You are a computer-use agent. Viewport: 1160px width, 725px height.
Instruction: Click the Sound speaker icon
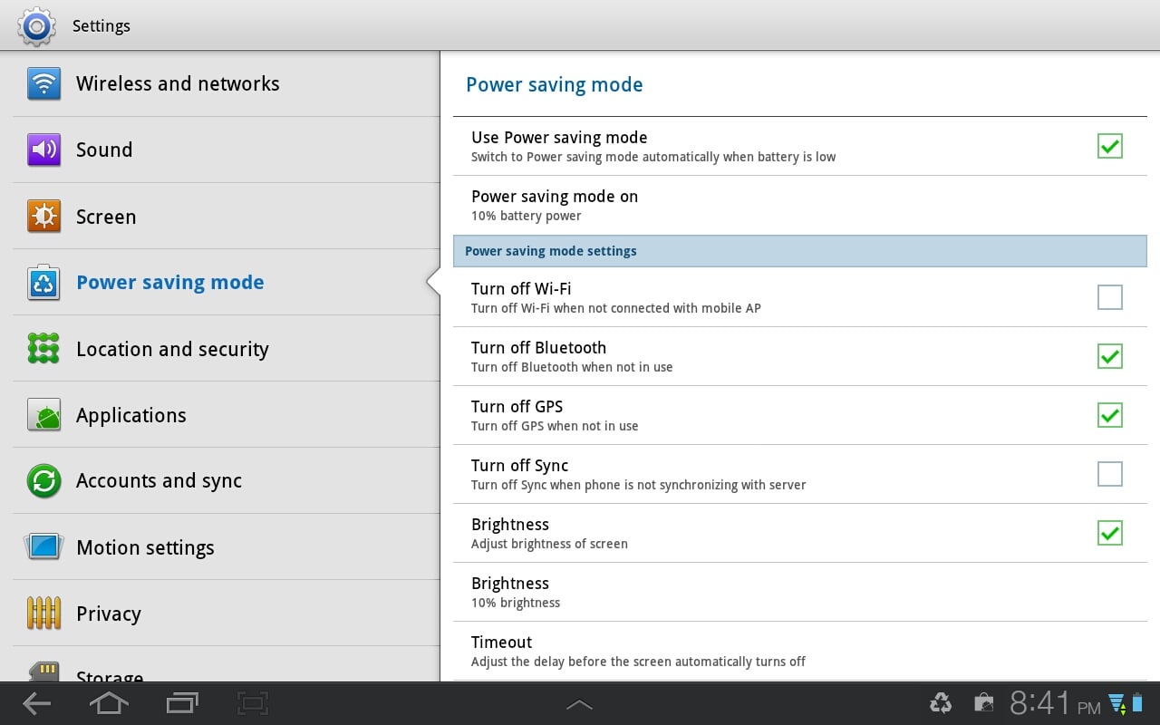pyautogui.click(x=43, y=150)
